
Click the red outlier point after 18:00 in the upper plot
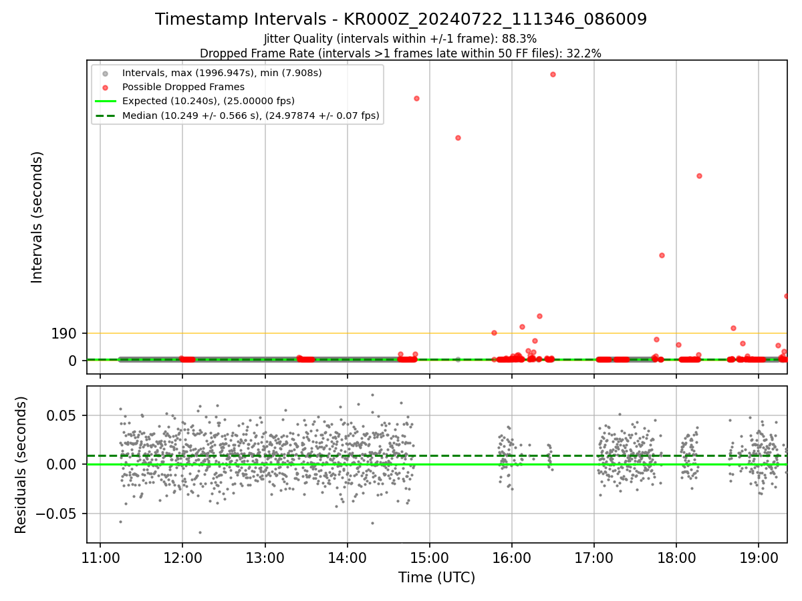[699, 176]
